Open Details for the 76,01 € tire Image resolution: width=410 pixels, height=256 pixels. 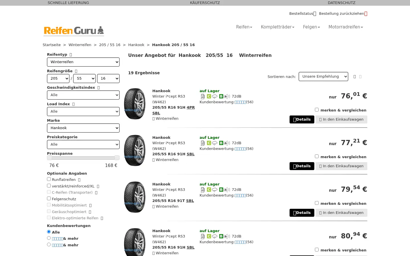pos(302,119)
